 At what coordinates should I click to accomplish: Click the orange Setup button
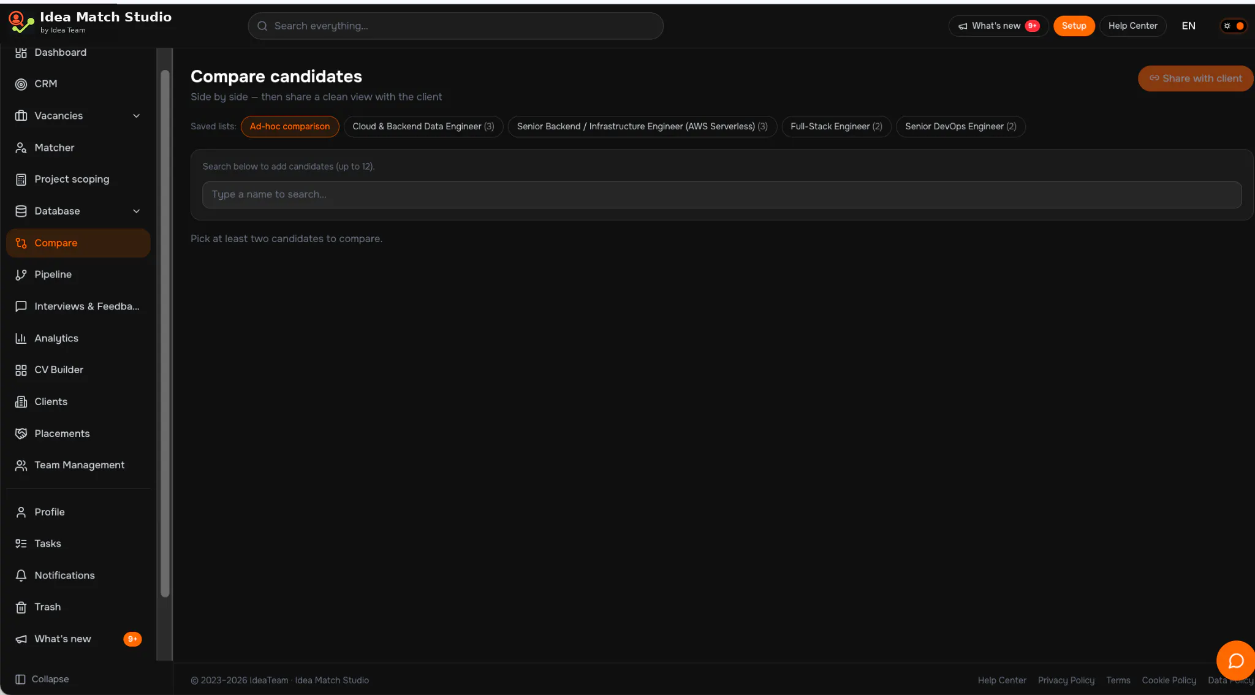[x=1074, y=26]
